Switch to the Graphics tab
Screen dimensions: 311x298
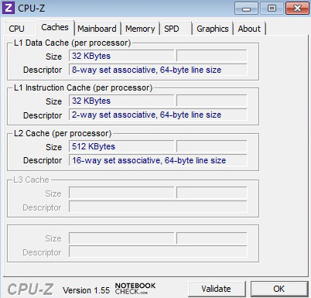coord(213,29)
